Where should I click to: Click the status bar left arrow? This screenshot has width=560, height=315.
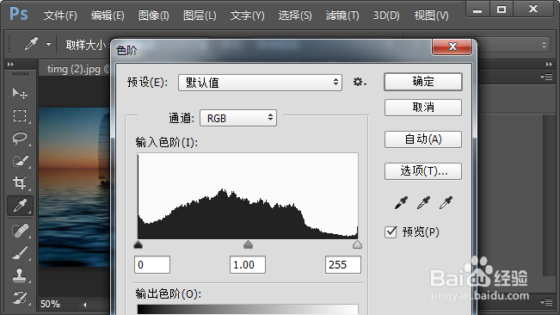pyautogui.click(x=84, y=305)
